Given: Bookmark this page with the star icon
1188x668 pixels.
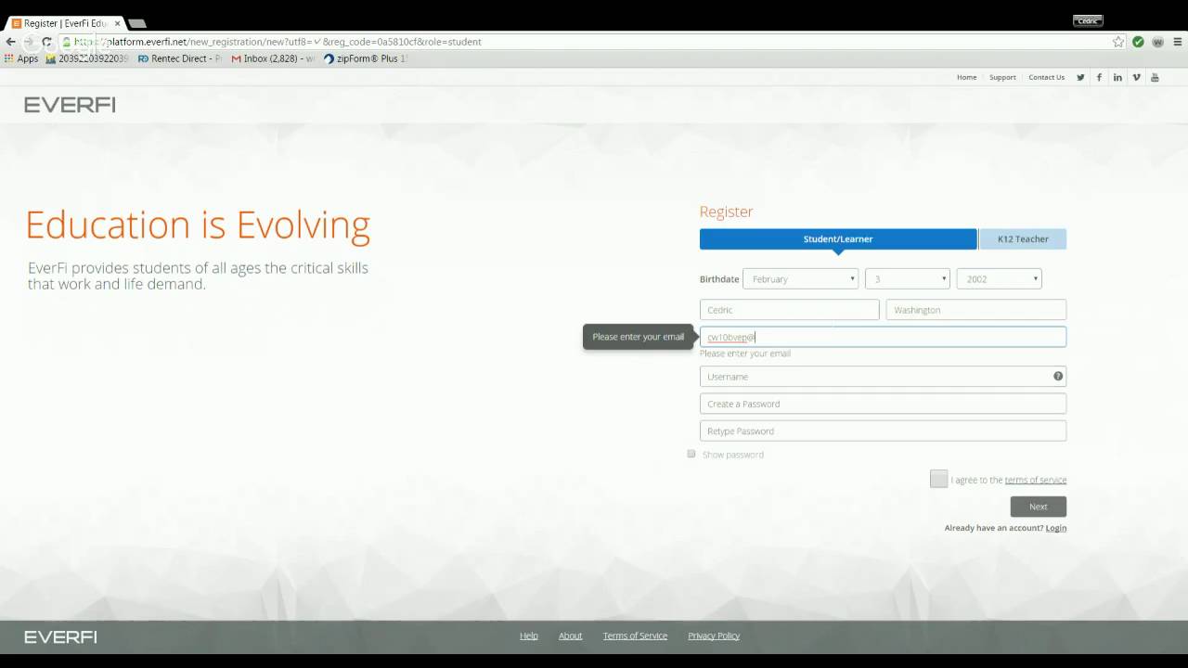Looking at the screenshot, I should 1118,42.
